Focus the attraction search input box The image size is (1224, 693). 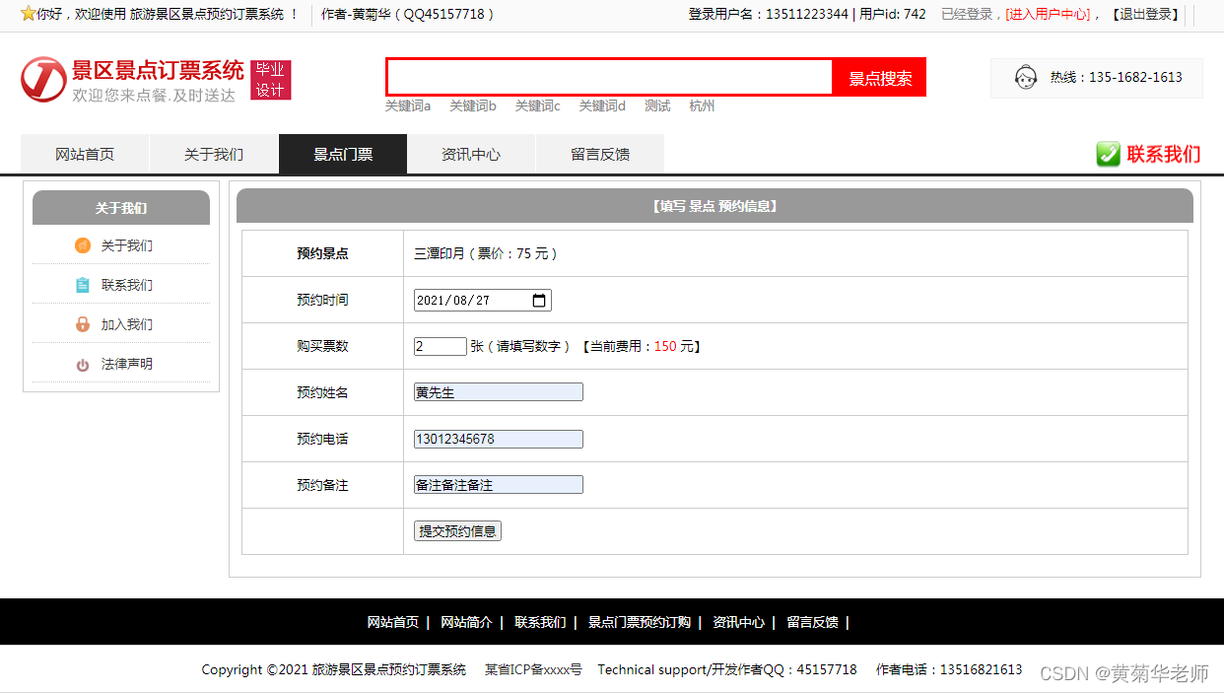coord(610,77)
